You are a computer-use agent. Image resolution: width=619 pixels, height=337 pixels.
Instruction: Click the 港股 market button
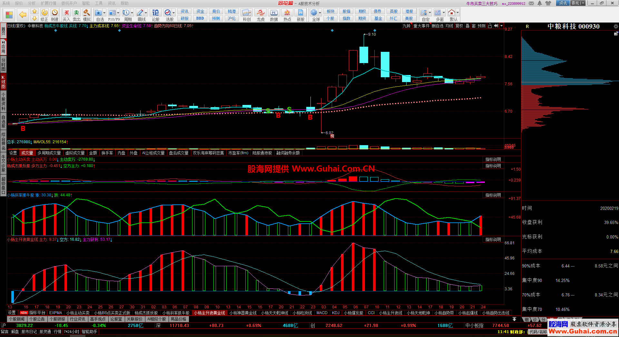click(x=409, y=12)
